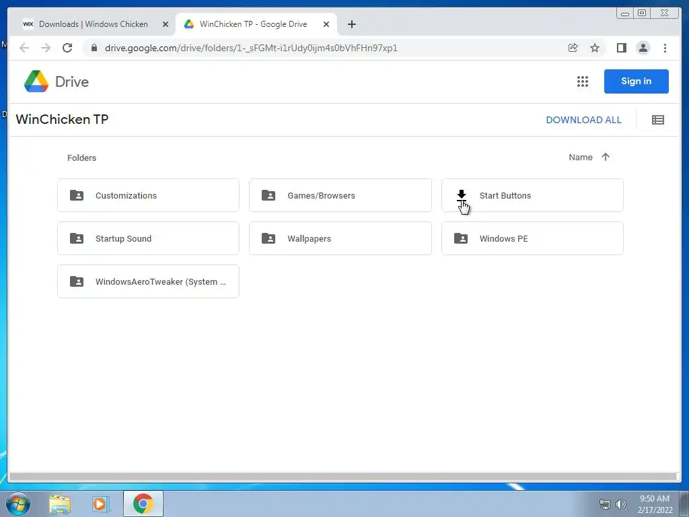Open the Startup Sound folder
This screenshot has width=689, height=517.
tap(148, 238)
